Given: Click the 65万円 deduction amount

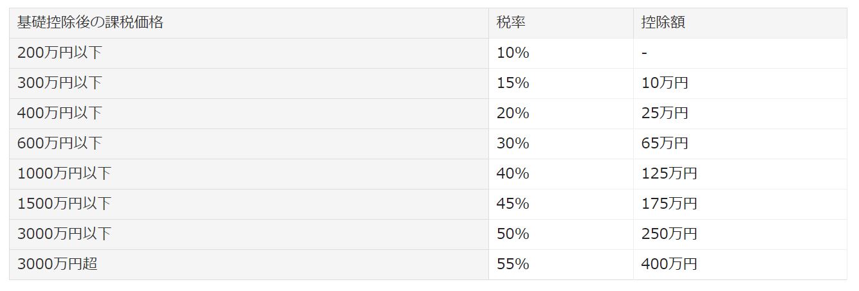Looking at the screenshot, I should [x=665, y=143].
